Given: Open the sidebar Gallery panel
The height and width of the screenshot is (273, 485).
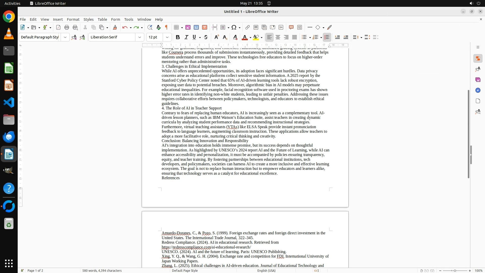Looking at the screenshot, I should pos(478,80).
